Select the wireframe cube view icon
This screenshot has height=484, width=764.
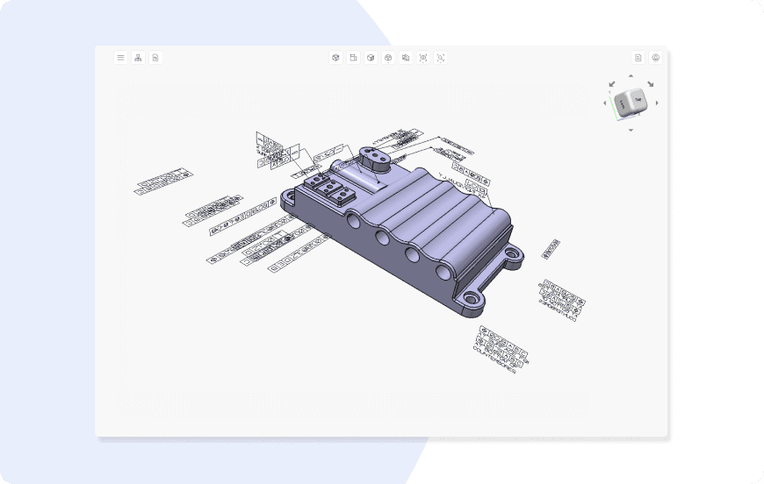[335, 57]
